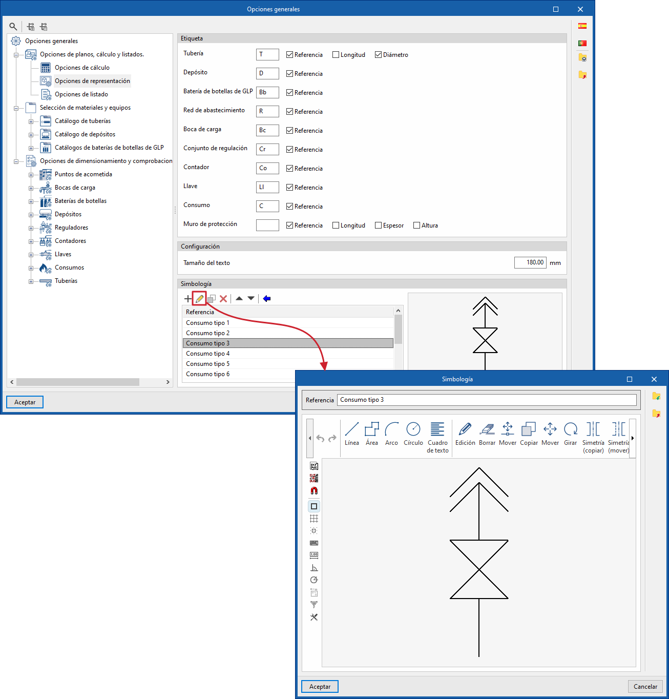Click the Referencia name field in Simbología
The height and width of the screenshot is (699, 669).
(x=487, y=400)
